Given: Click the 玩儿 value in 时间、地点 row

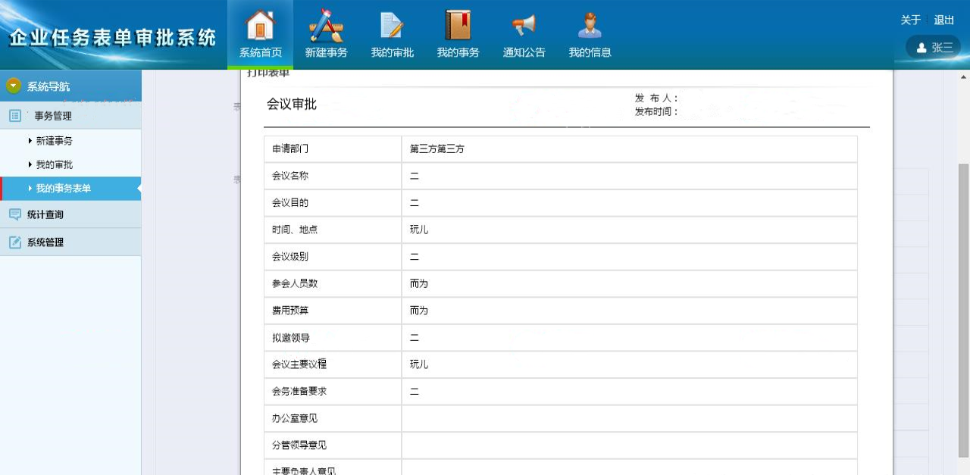Looking at the screenshot, I should [x=419, y=230].
